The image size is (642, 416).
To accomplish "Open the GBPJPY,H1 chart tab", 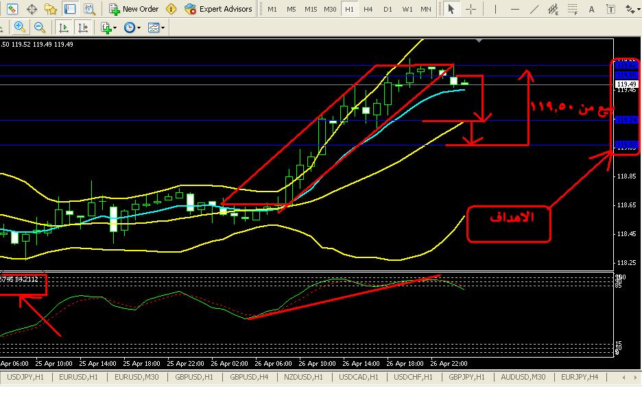I will [467, 377].
